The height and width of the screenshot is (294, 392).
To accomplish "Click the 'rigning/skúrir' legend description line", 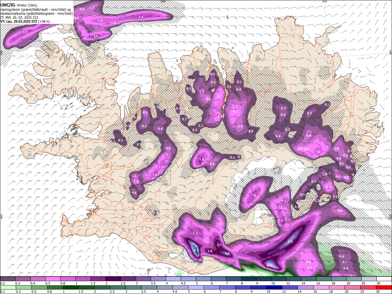I will click(36, 9).
